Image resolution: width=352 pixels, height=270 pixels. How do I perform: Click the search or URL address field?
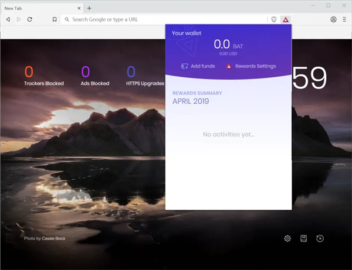coord(165,19)
